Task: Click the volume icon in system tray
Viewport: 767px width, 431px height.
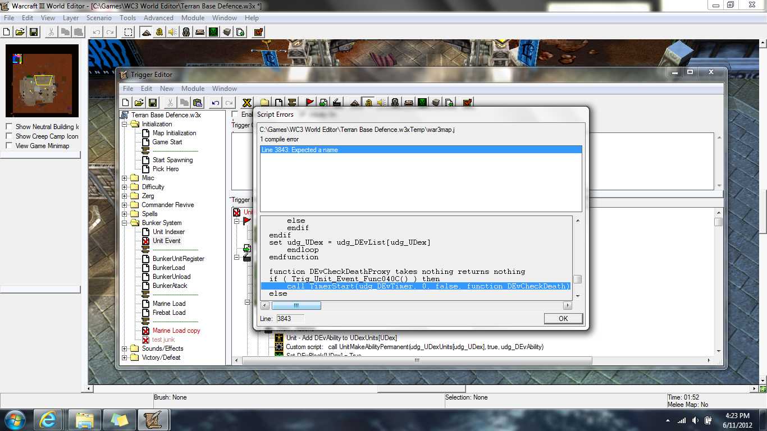Action: pyautogui.click(x=695, y=420)
